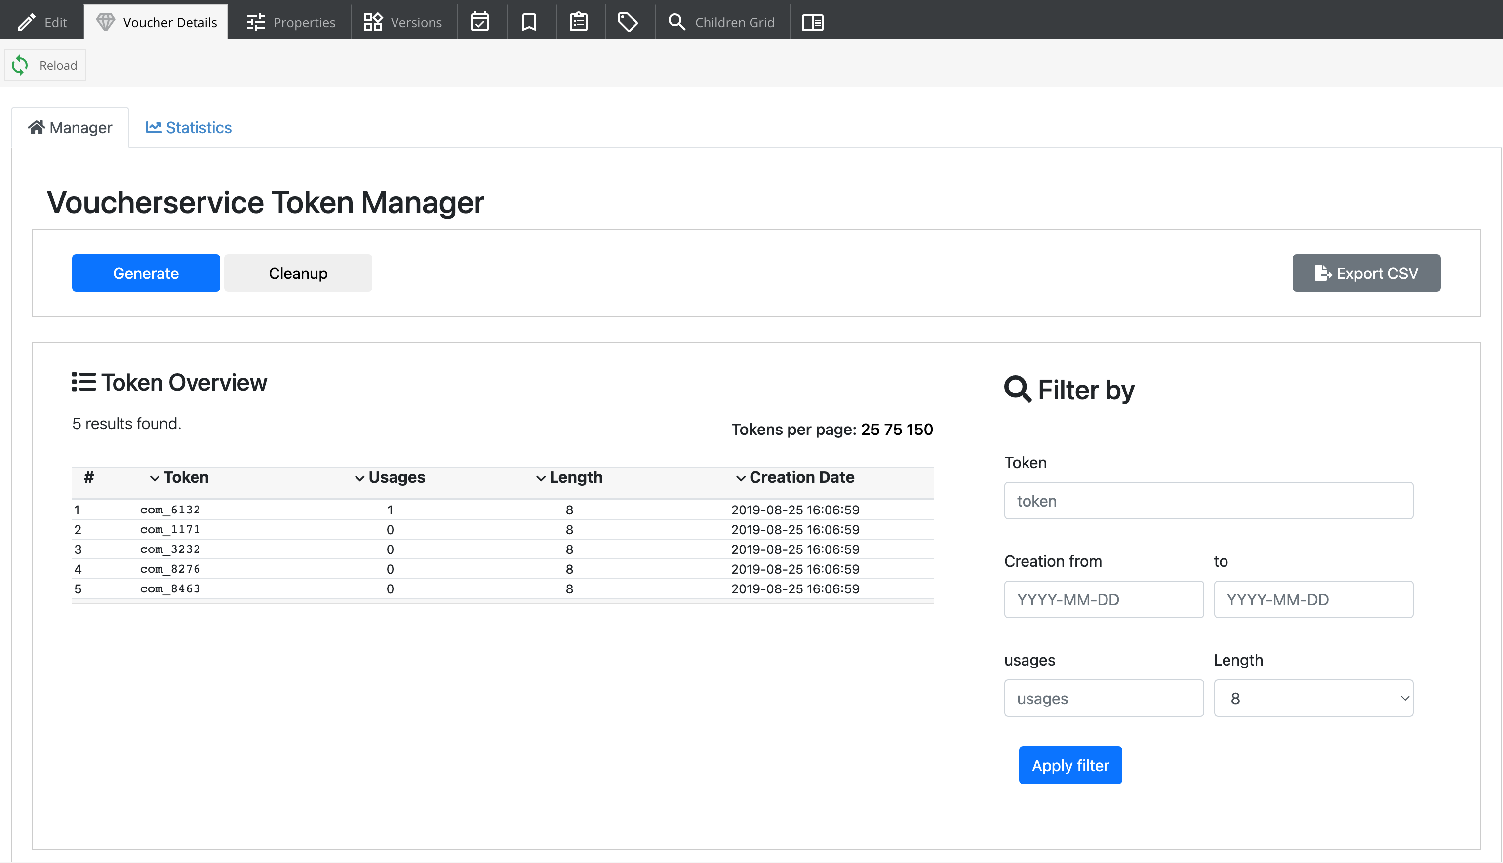Open the side-panel preview icon tab
This screenshot has width=1503, height=863.
[x=812, y=22]
